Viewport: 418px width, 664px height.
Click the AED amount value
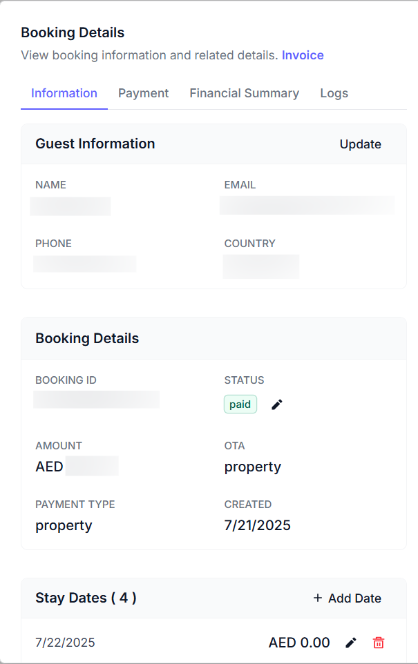76,467
